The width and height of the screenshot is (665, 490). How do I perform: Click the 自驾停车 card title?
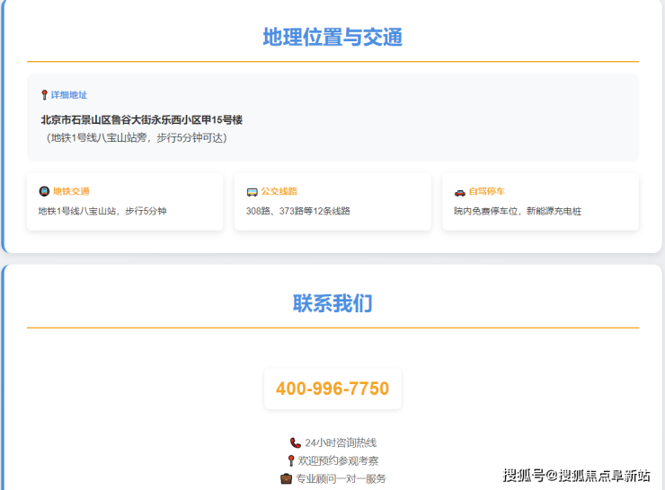pos(486,191)
